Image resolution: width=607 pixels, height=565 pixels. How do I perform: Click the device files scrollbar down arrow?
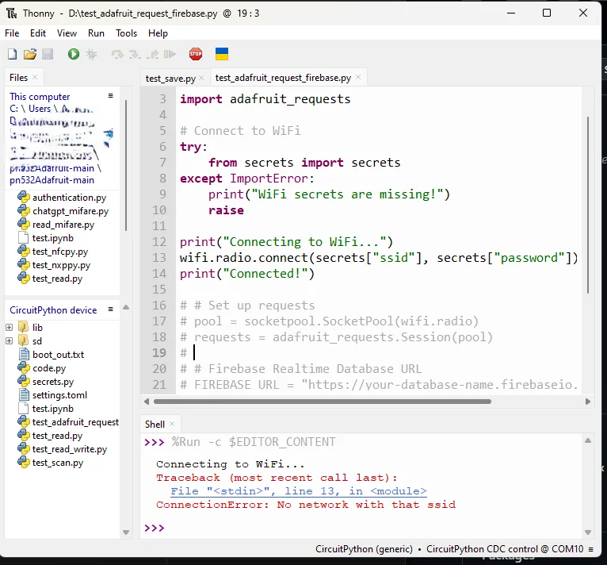(x=126, y=532)
